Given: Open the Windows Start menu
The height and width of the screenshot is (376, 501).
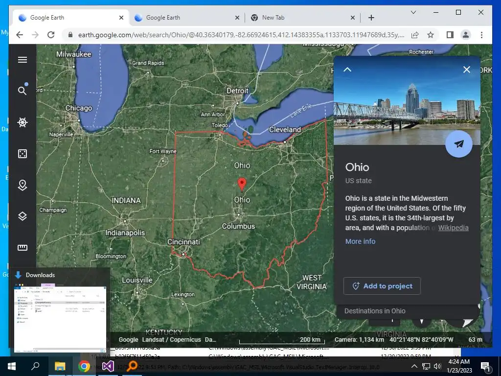Looking at the screenshot, I should click(x=12, y=366).
